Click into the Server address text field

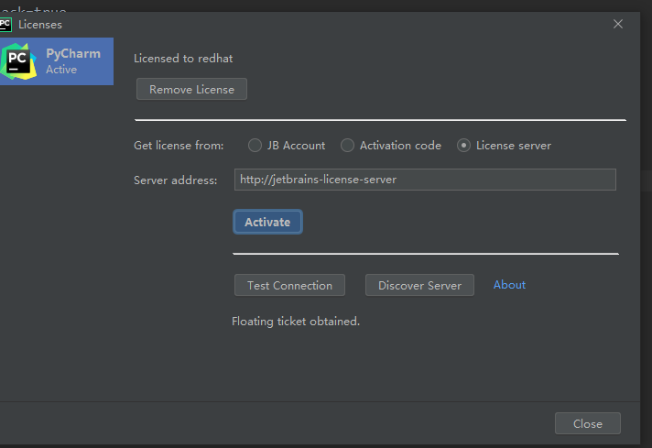[x=424, y=180]
